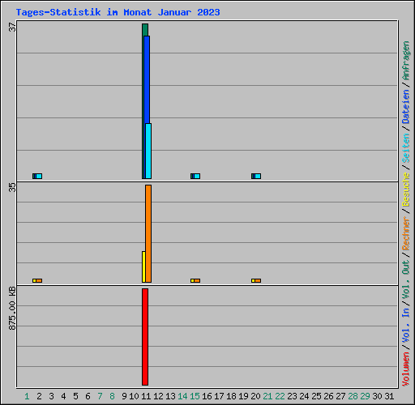415x405 pixels.
Task: Click day label '29' on the x-axis
Action: pyautogui.click(x=365, y=396)
